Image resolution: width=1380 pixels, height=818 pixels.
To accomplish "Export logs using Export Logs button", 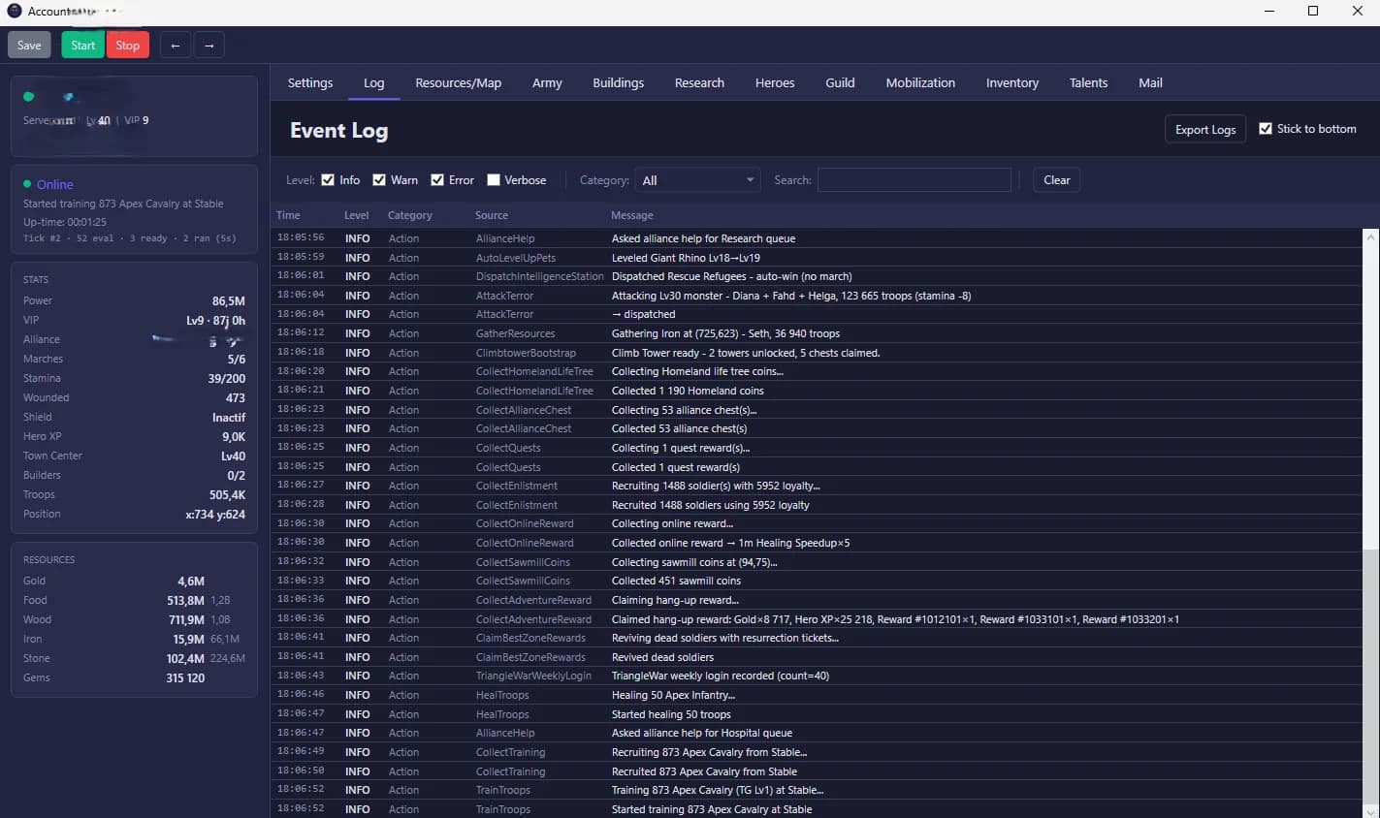I will click(1205, 130).
